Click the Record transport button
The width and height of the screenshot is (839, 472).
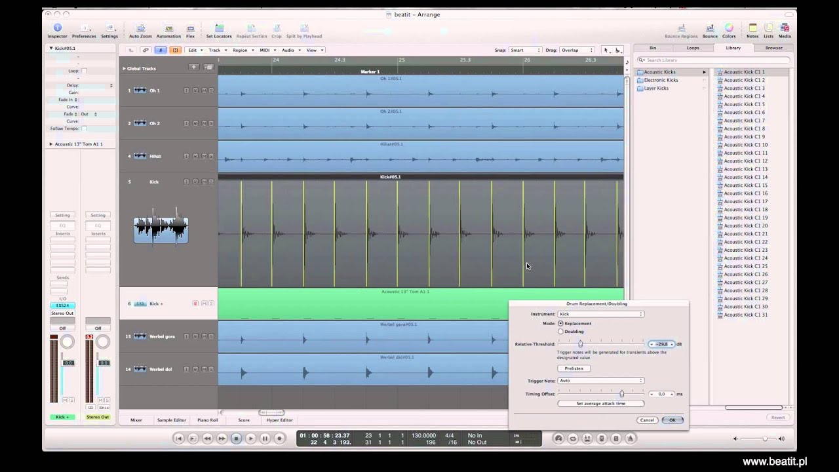pos(279,439)
